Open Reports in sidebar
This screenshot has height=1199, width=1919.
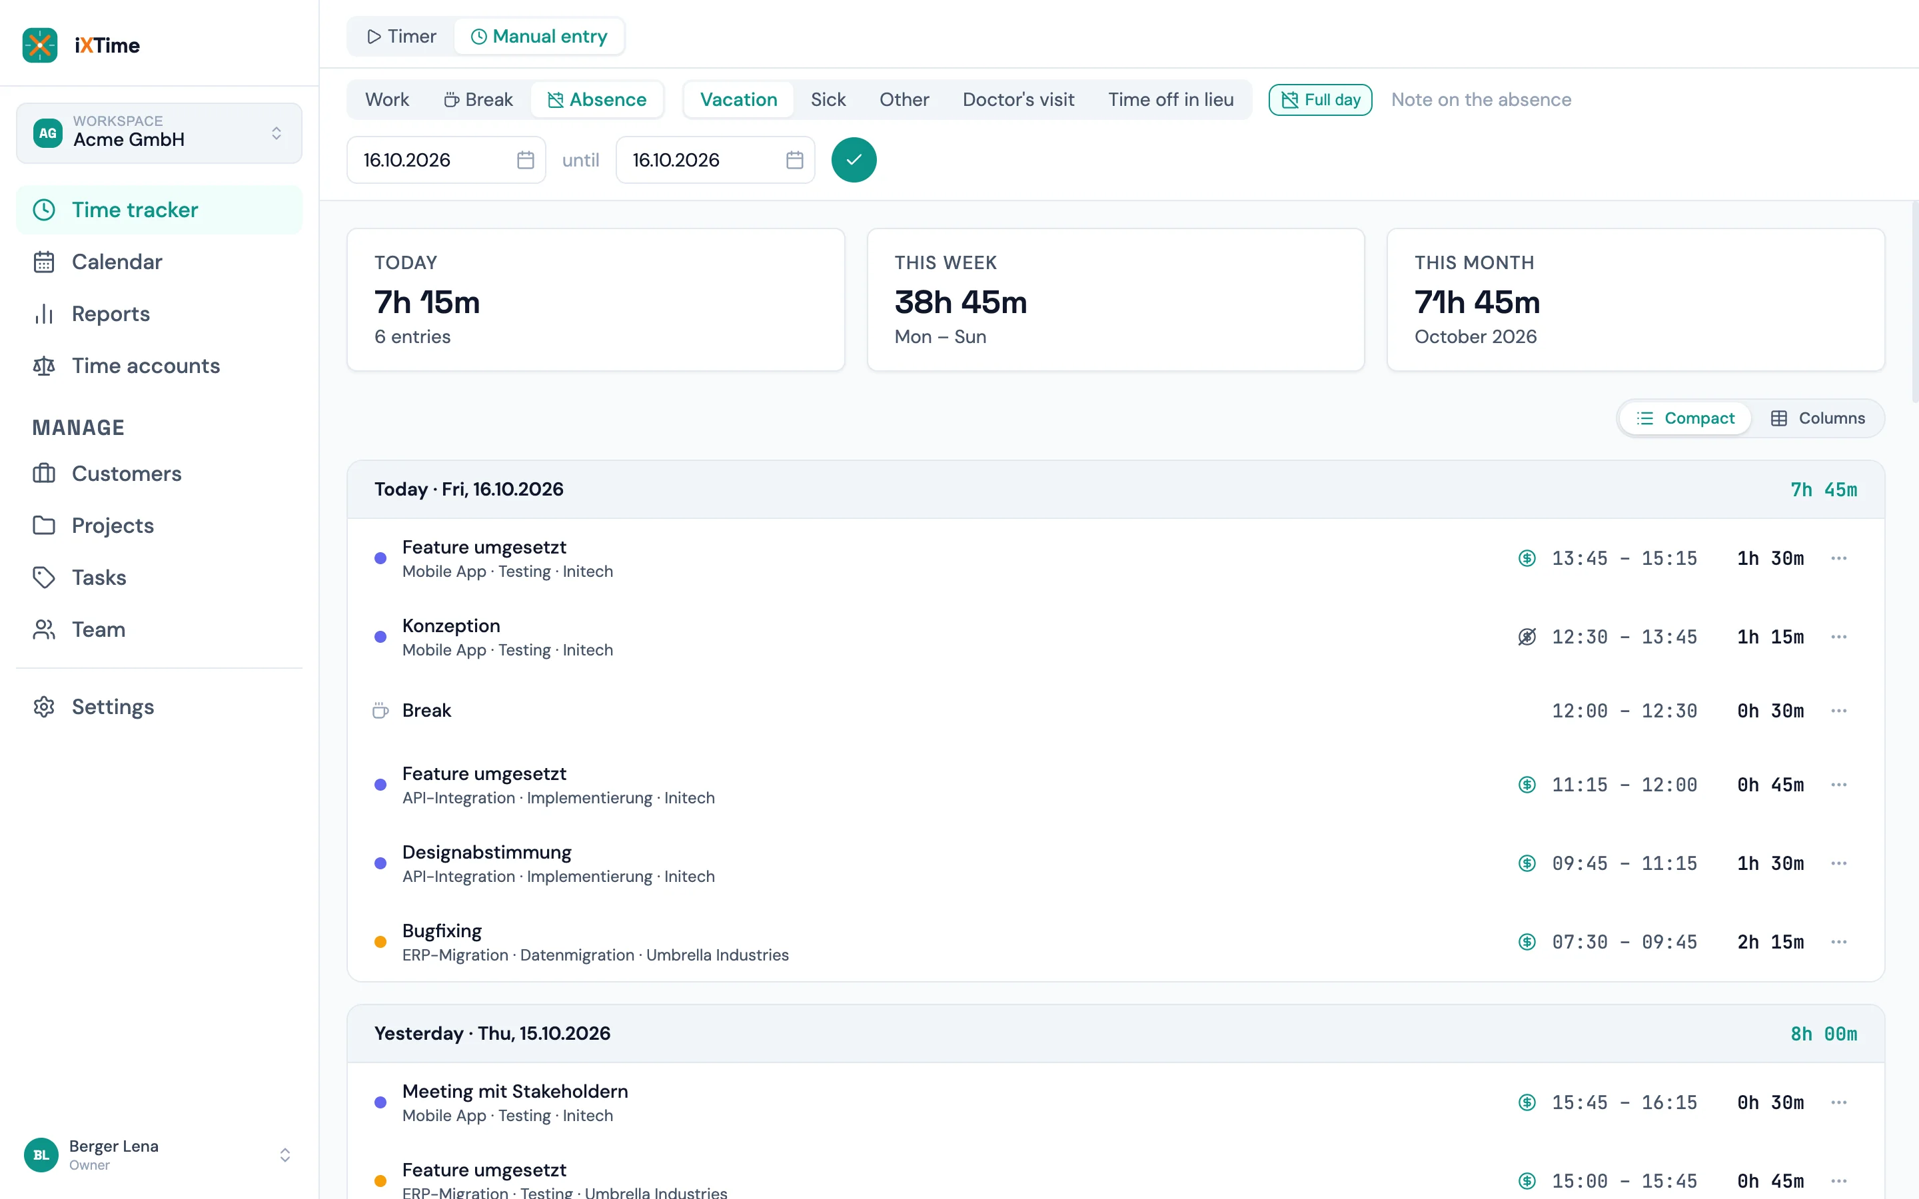159,314
